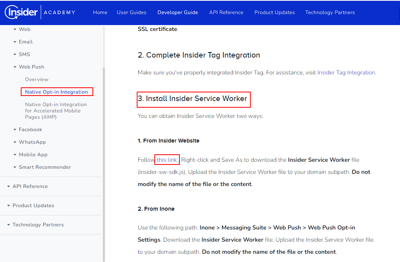This screenshot has height=262, width=400.
Task: Open the Home nav item
Action: coord(100,13)
